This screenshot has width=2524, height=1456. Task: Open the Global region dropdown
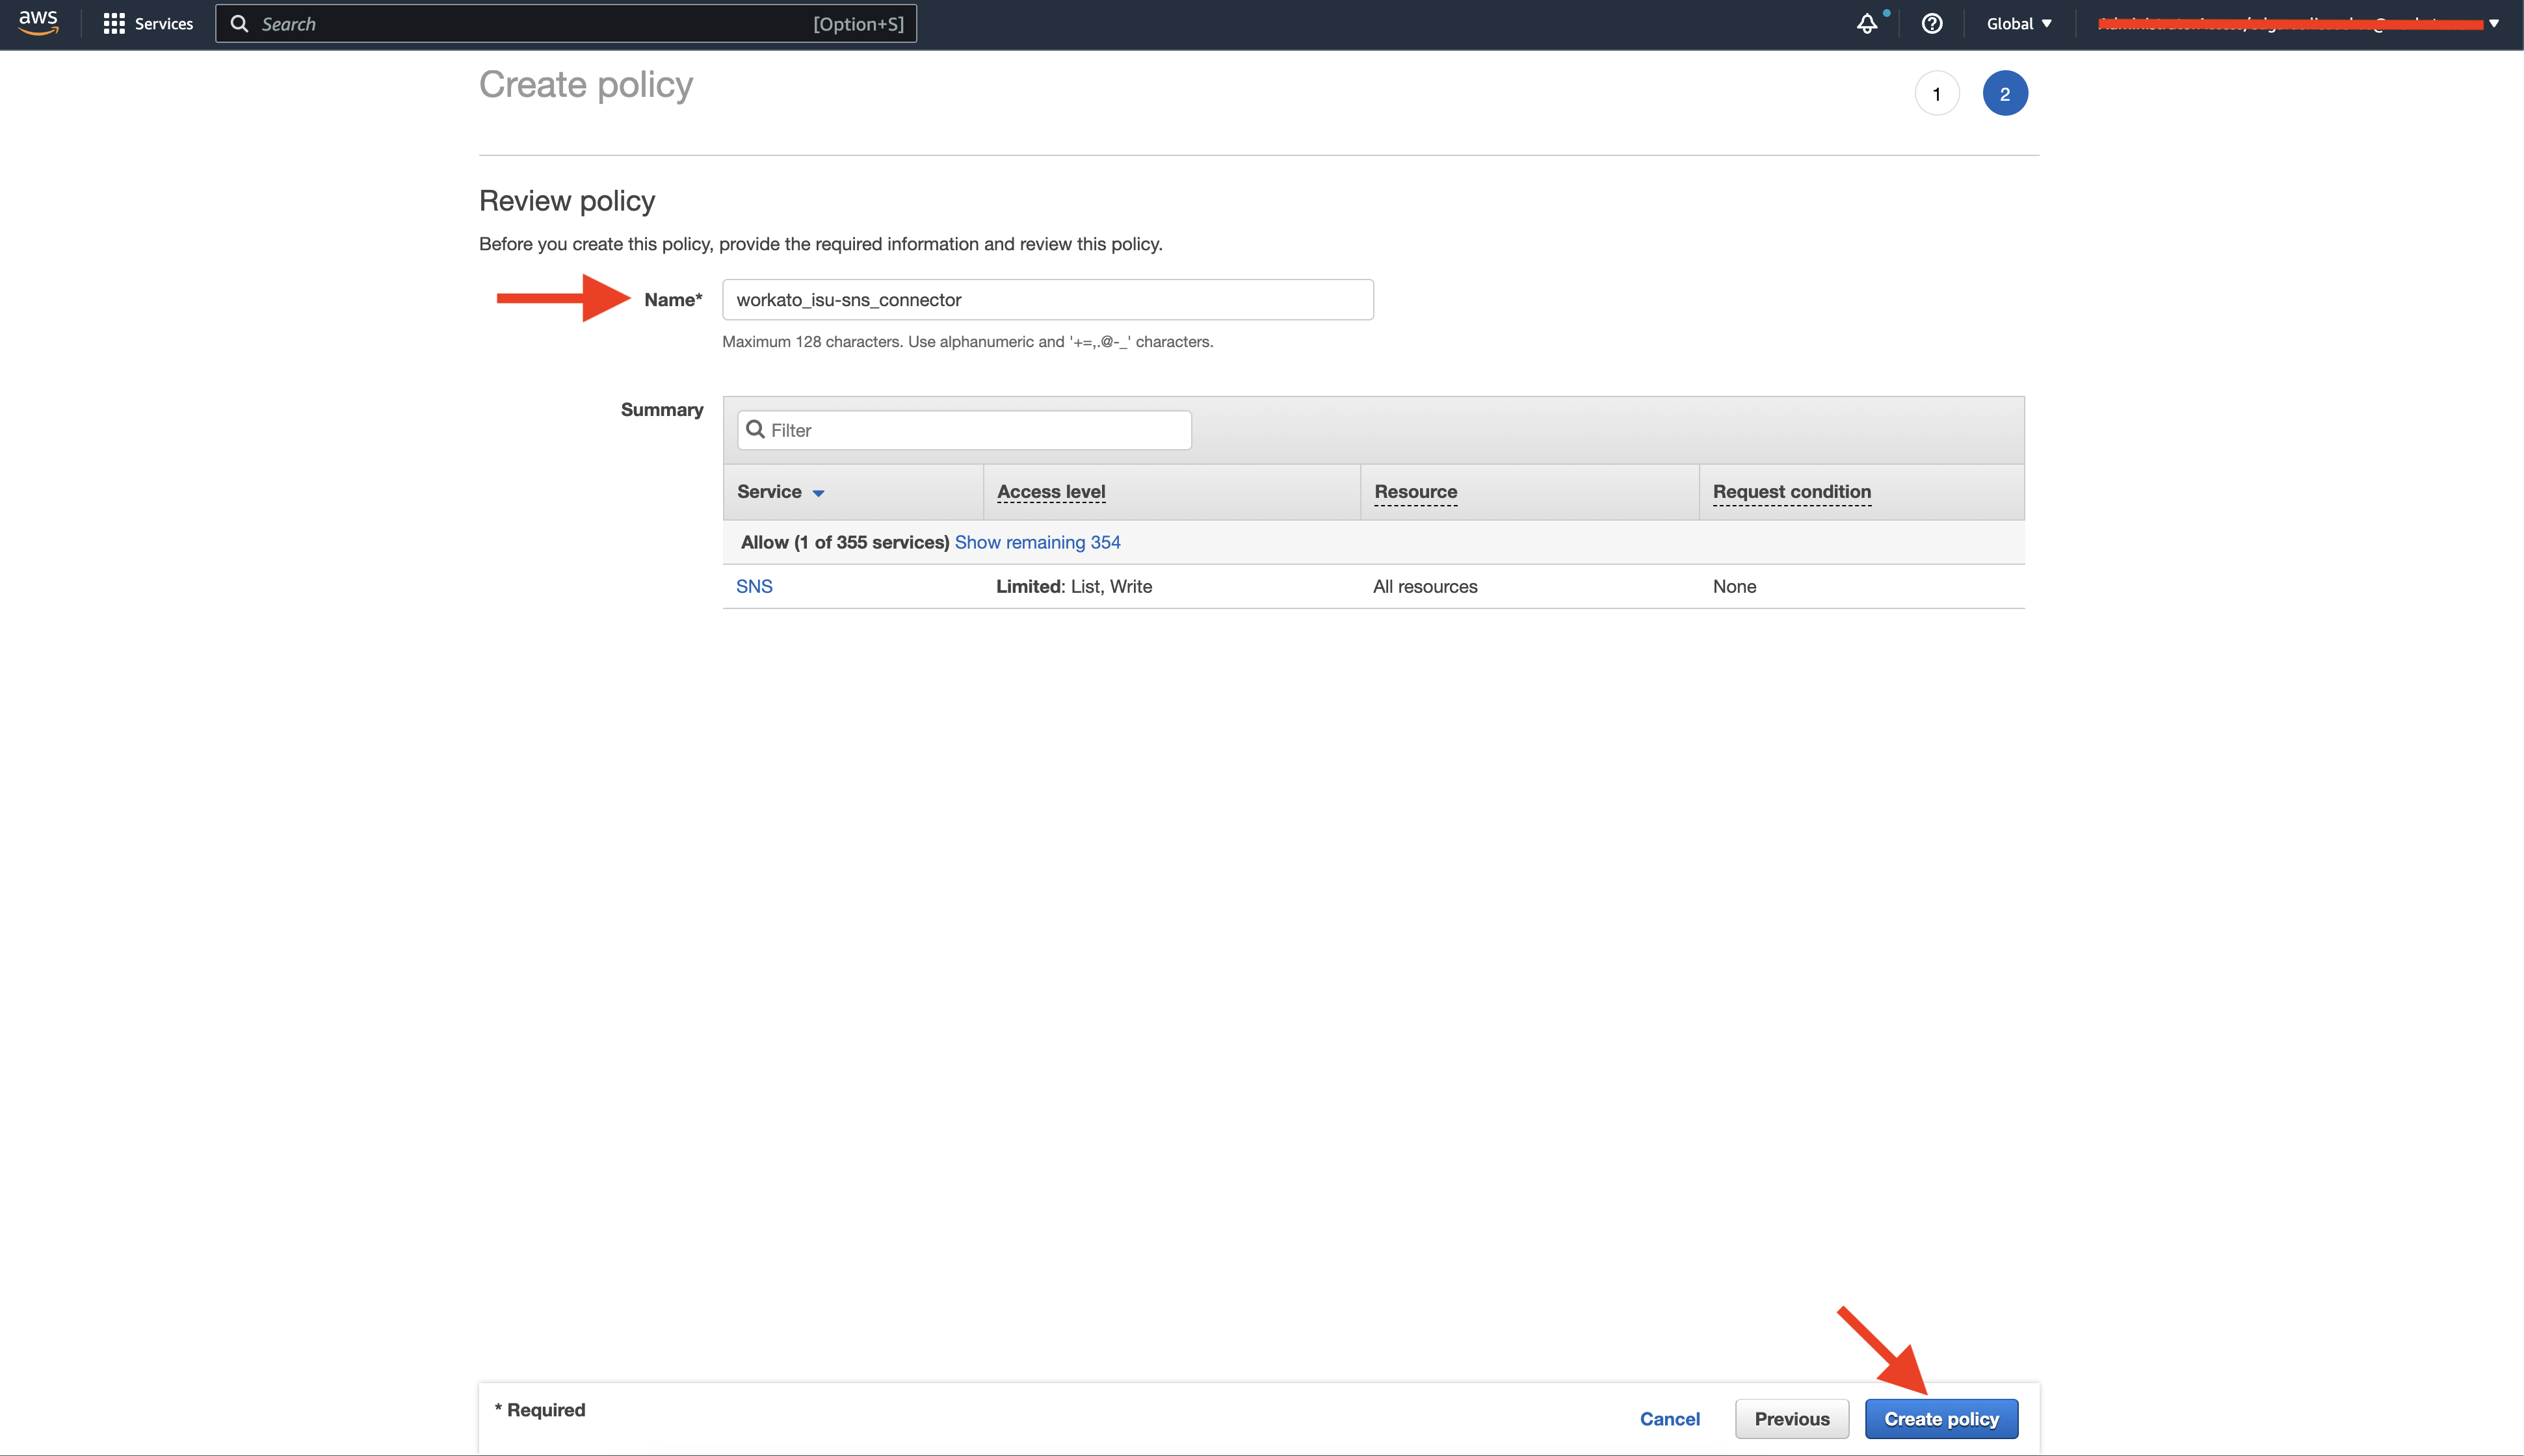click(x=2018, y=23)
